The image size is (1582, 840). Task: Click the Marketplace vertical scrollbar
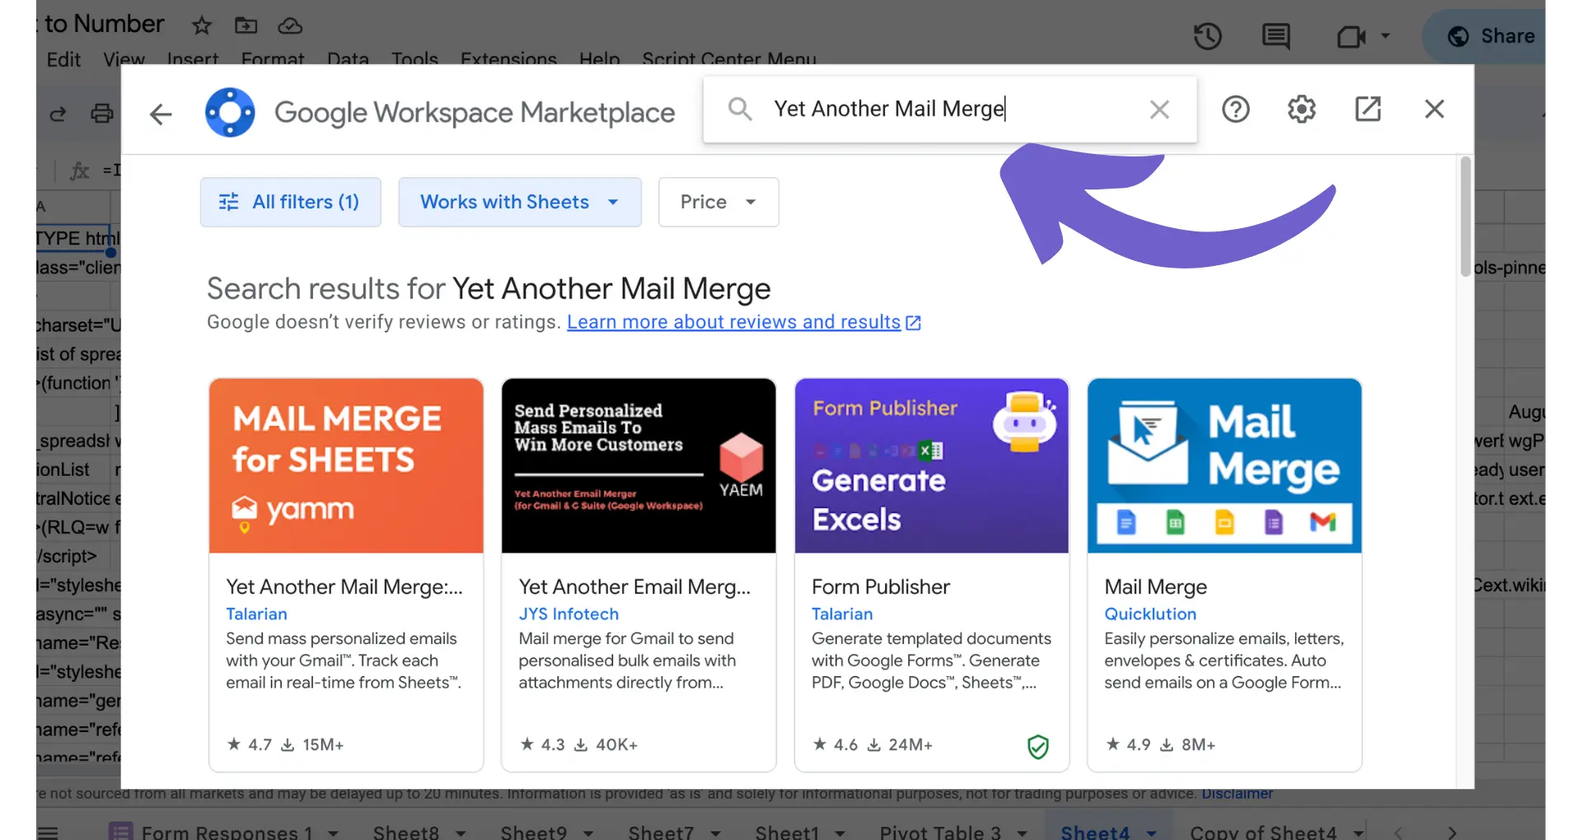(1465, 217)
